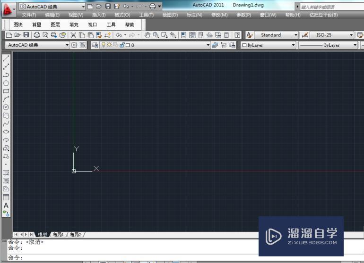The height and width of the screenshot is (263, 364).
Task: Select the Make Block tool
Action: coord(6,156)
